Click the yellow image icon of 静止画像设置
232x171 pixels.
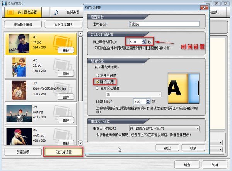[10, 12]
